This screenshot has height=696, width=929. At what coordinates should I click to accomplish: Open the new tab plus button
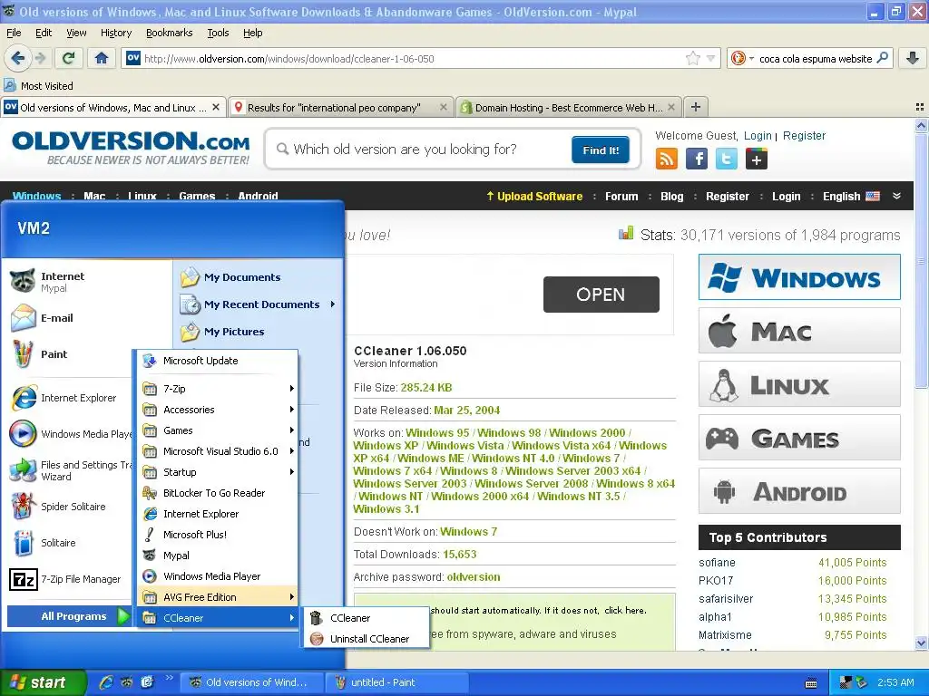coord(696,107)
